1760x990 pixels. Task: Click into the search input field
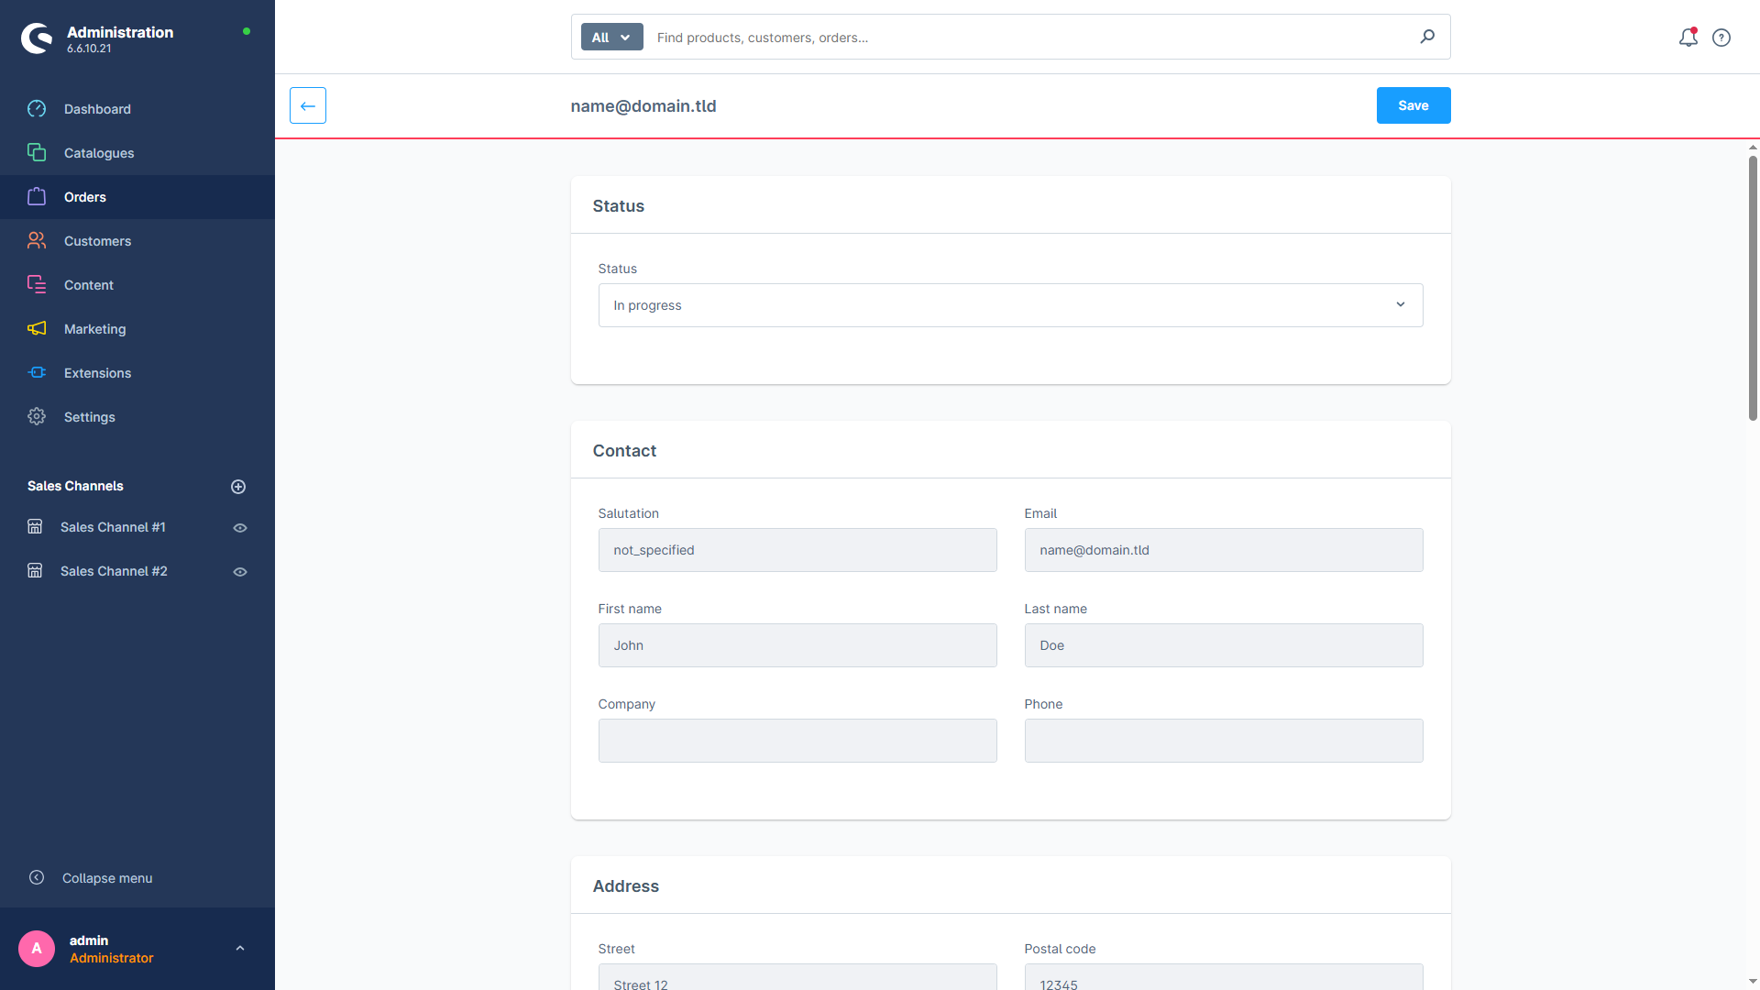click(x=1031, y=38)
